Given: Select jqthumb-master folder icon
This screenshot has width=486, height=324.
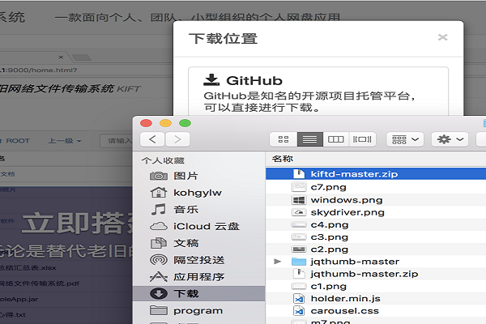Looking at the screenshot, I should [x=299, y=262].
